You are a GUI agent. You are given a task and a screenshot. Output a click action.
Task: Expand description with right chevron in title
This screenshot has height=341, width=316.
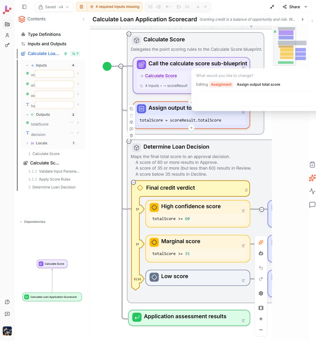303,19
